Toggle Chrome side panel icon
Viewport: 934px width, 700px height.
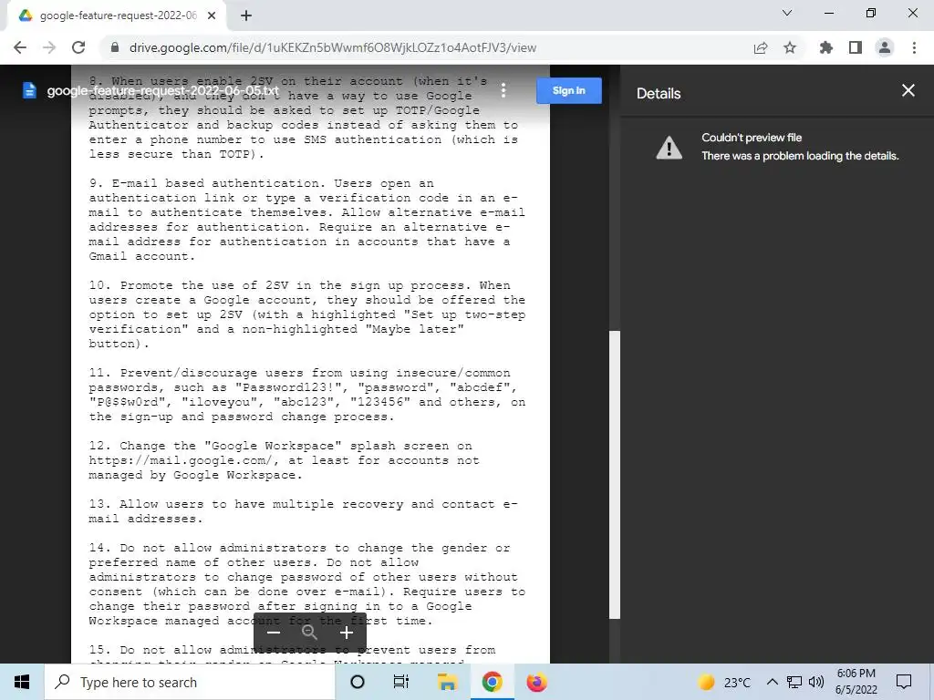pos(856,47)
